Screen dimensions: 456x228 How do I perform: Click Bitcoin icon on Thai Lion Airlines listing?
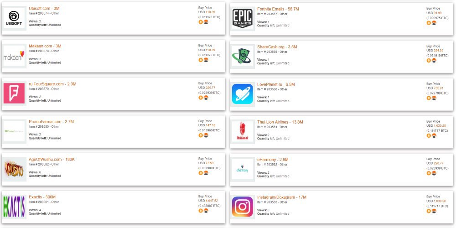[x=429, y=135]
